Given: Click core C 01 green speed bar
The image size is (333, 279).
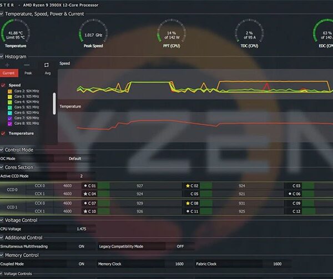Looking at the screenshot, I should tap(103, 186).
